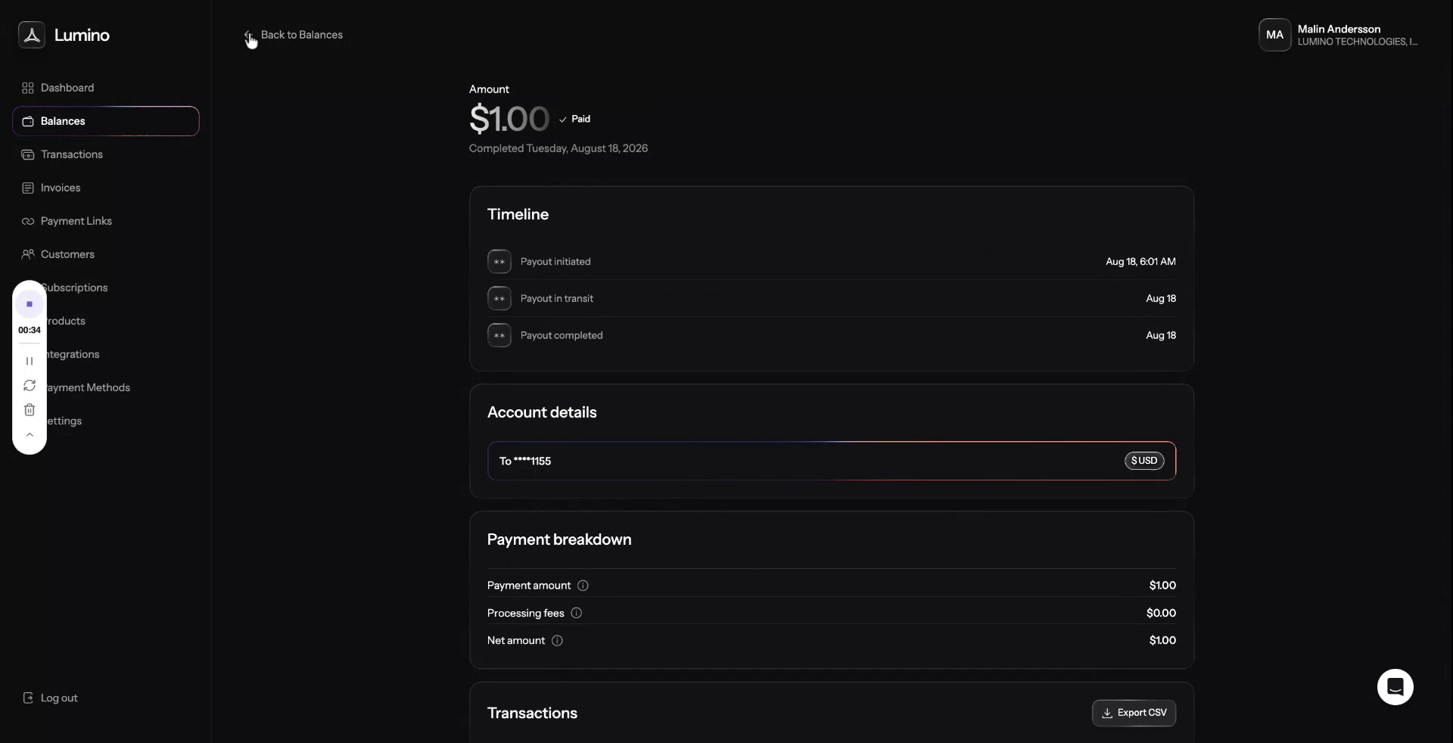Click the Customers people icon

pos(28,254)
